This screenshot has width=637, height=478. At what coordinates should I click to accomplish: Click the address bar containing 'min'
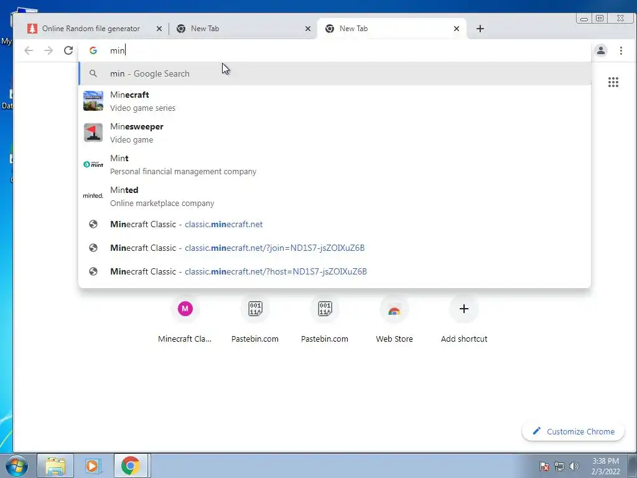pos(335,50)
